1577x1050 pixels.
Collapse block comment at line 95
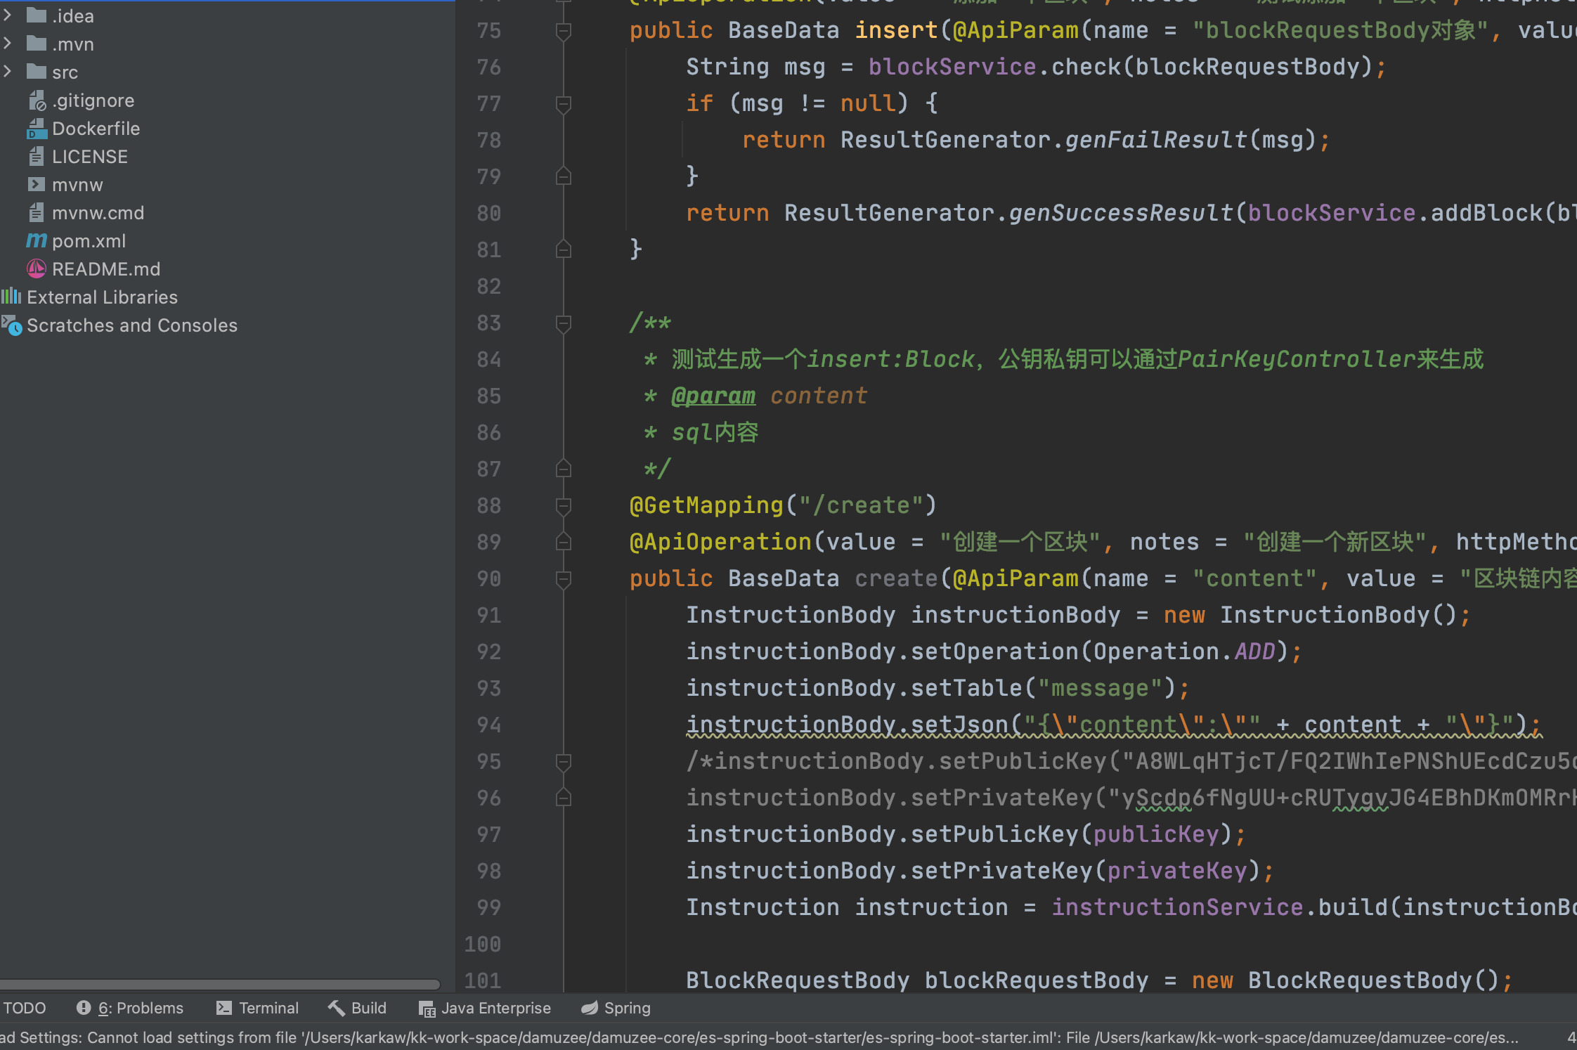[564, 762]
